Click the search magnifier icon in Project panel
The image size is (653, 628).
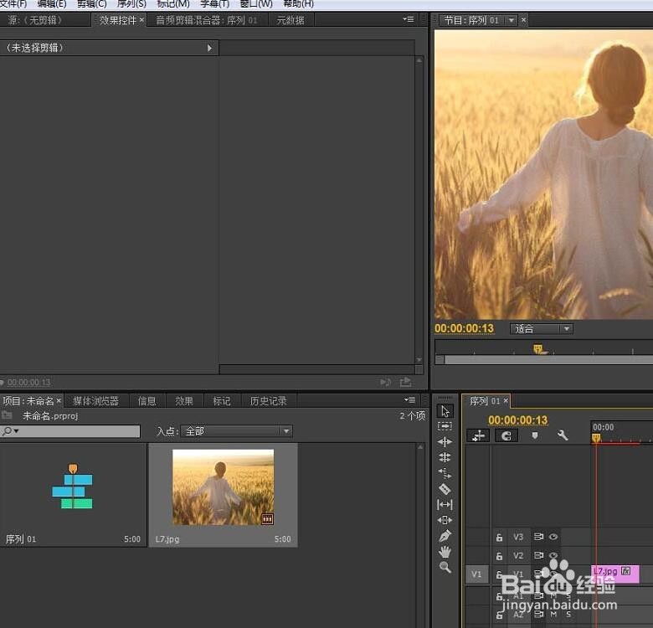tap(7, 431)
